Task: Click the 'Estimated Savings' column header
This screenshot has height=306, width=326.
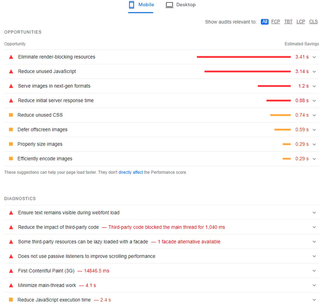Action: point(302,44)
